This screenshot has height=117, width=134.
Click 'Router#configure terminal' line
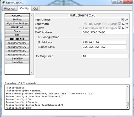[x=24, y=91]
